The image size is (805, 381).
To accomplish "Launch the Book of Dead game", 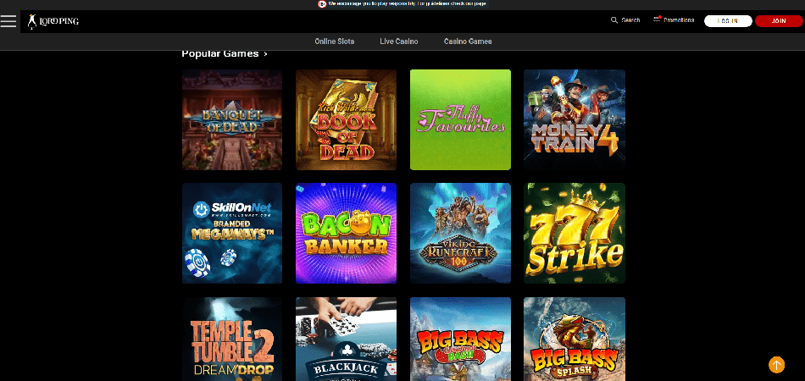I will [x=346, y=119].
